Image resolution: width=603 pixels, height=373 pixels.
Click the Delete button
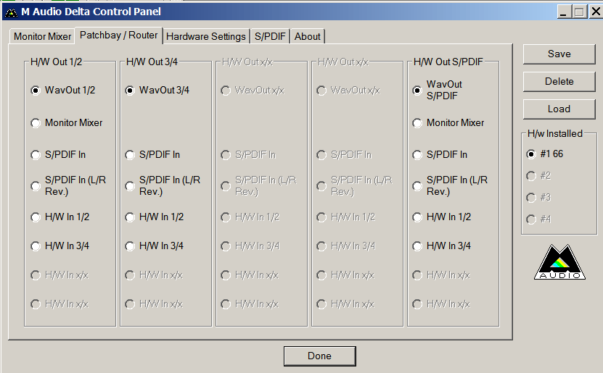(559, 81)
